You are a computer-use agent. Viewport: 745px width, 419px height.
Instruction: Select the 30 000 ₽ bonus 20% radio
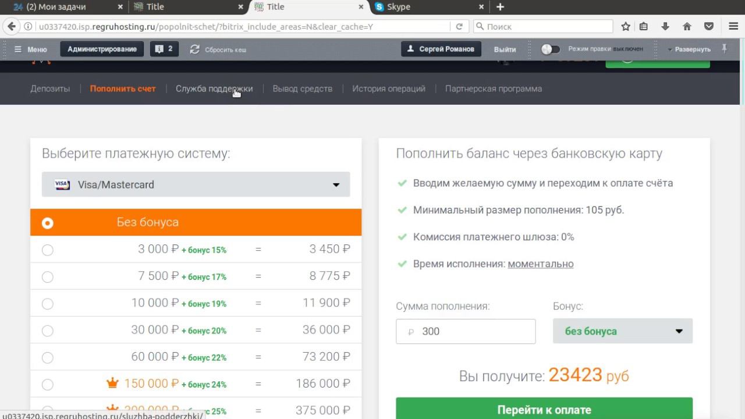pos(48,331)
